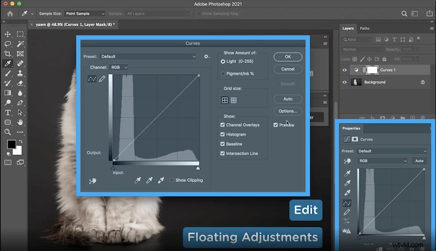The image size is (436, 251).
Task: Select the Properties panel tab
Action: pos(351,128)
